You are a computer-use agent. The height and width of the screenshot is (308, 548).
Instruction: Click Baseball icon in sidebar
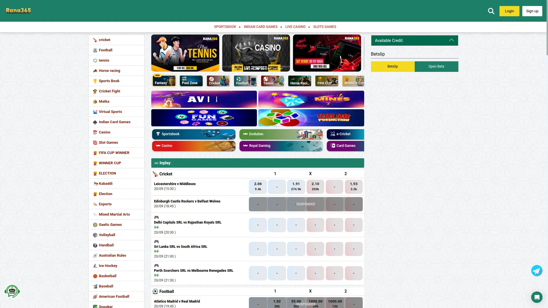pos(95,286)
